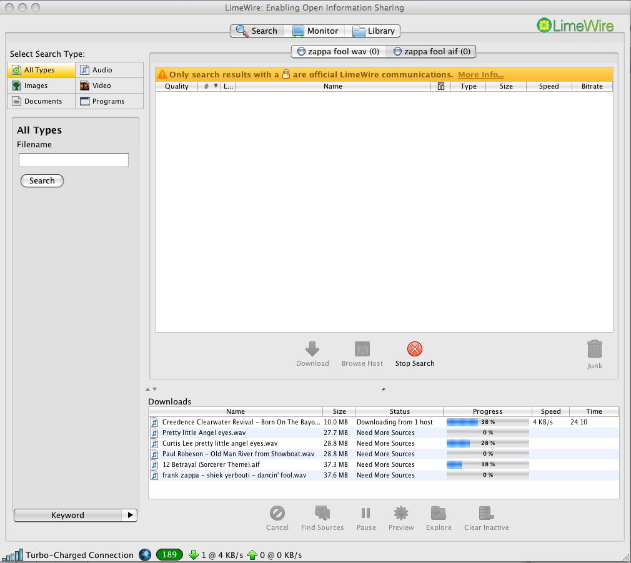The height and width of the screenshot is (563, 631).
Task: Stop the search with red X icon
Action: click(x=414, y=349)
